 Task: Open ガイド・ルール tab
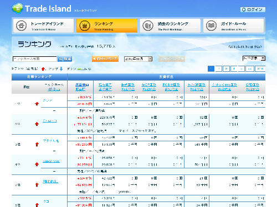[234, 25]
